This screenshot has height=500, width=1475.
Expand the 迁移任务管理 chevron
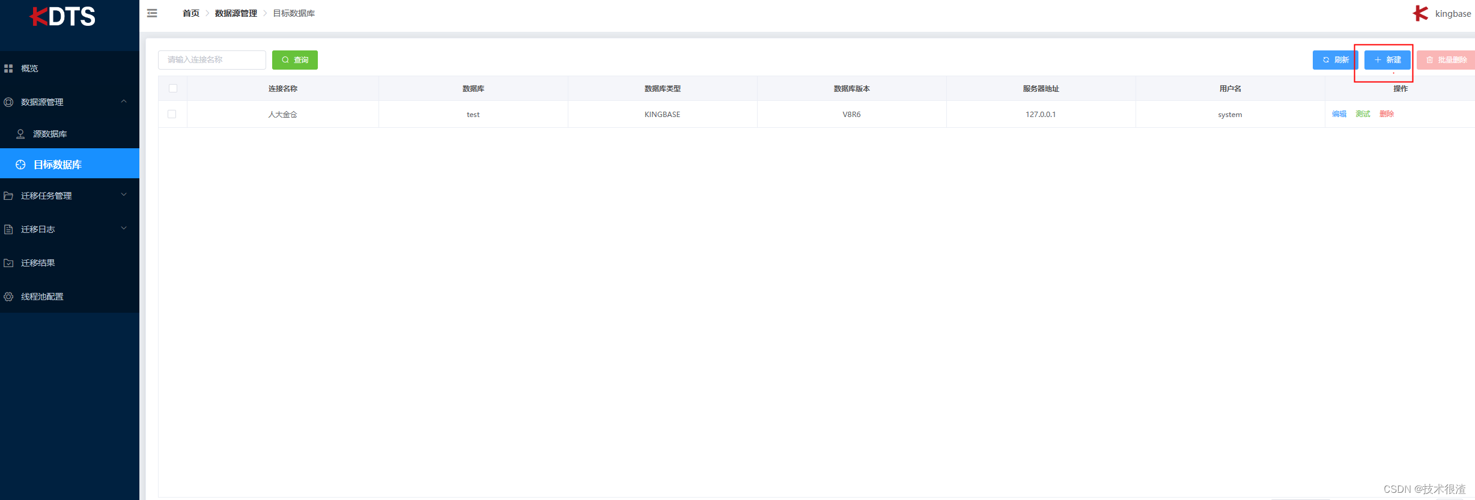124,195
